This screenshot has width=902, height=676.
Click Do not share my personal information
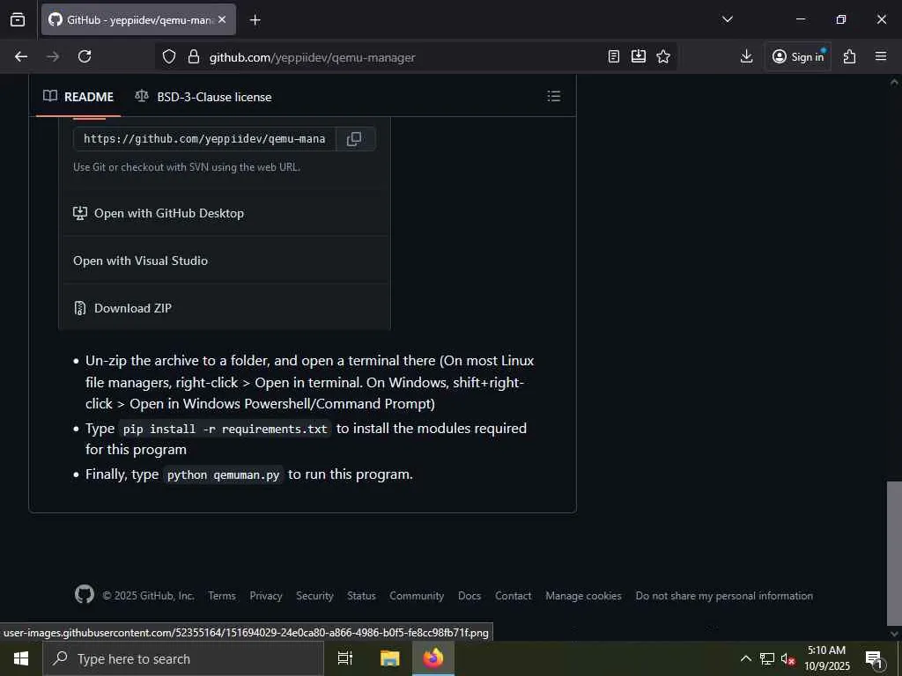coord(724,596)
